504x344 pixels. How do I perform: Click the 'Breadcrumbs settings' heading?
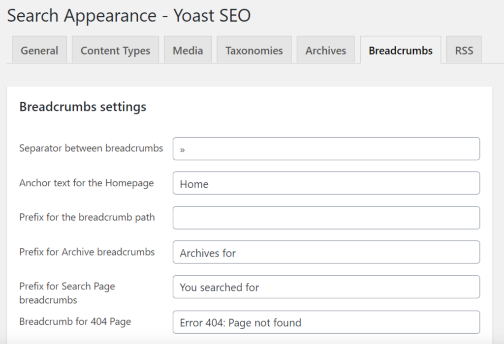pos(83,107)
